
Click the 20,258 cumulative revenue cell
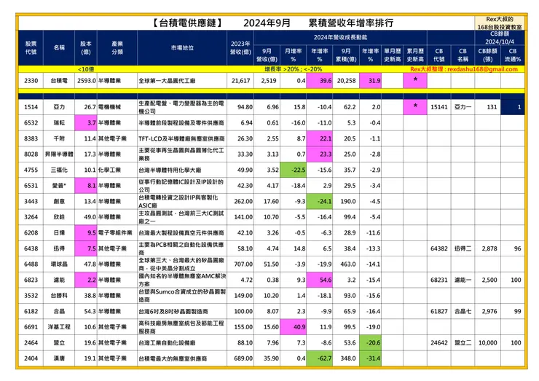pyautogui.click(x=346, y=81)
